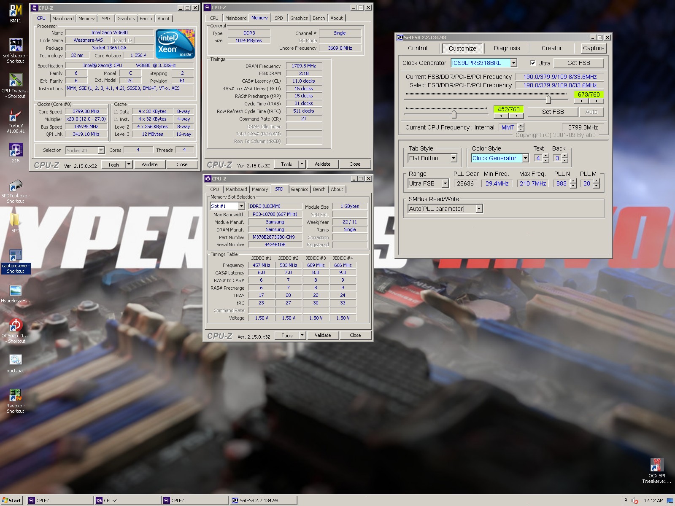Click the Intel Xeon inside logo
Viewport: 675px width, 506px height.
[x=175, y=43]
